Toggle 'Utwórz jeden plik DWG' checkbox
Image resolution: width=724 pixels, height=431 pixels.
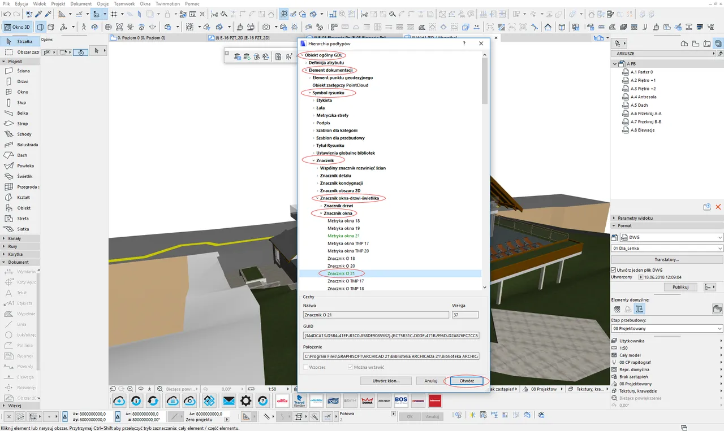(614, 270)
